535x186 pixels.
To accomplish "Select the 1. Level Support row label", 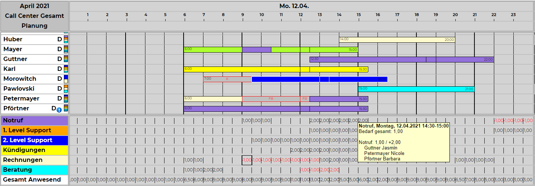I will coord(35,130).
